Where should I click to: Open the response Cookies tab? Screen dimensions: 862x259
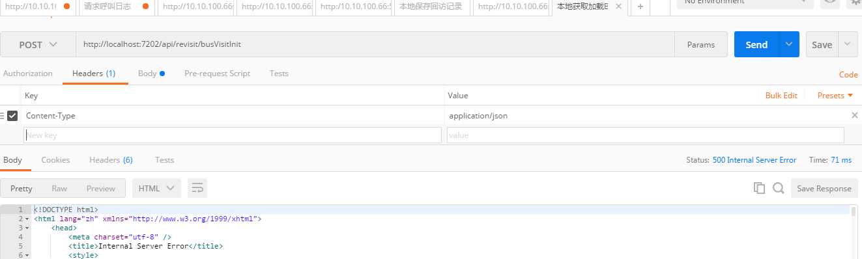click(55, 159)
